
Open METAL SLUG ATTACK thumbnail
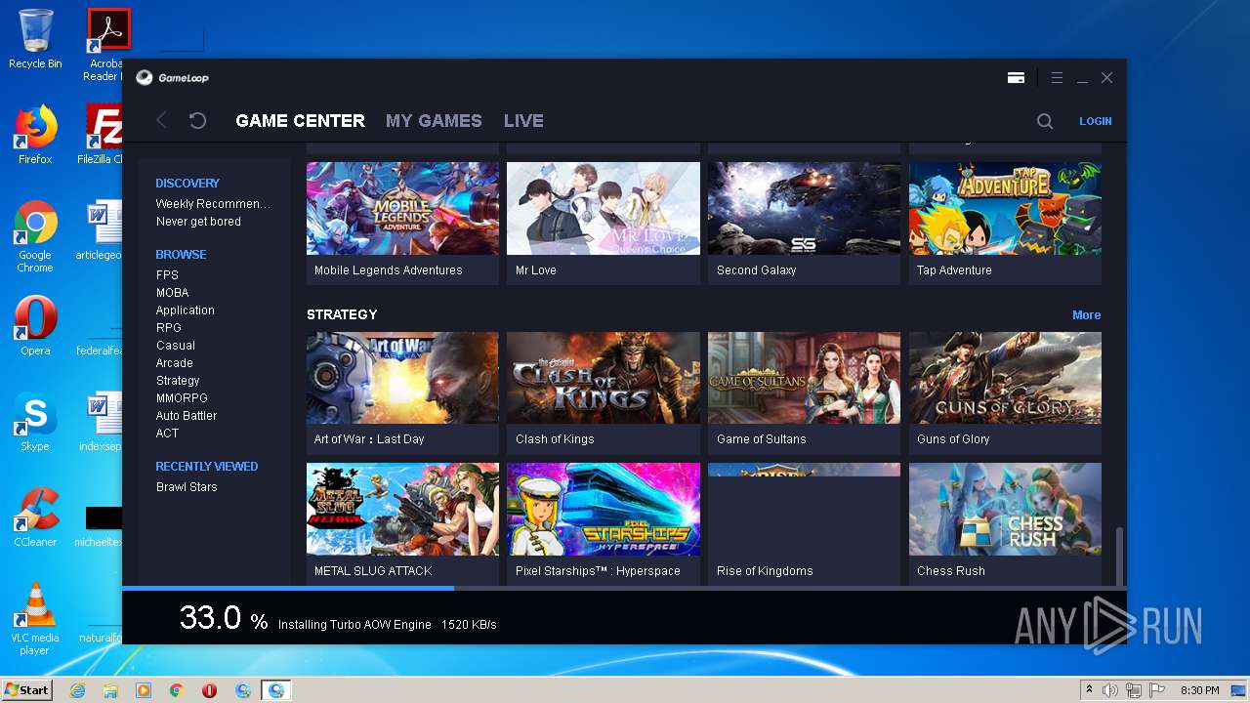pyautogui.click(x=402, y=509)
